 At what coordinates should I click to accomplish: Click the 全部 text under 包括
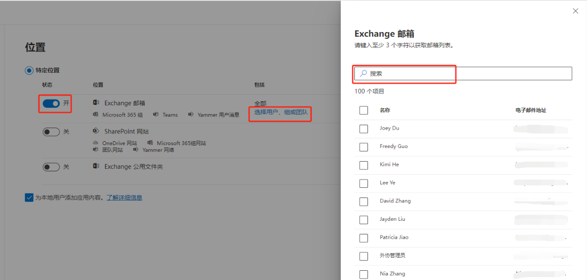[260, 103]
